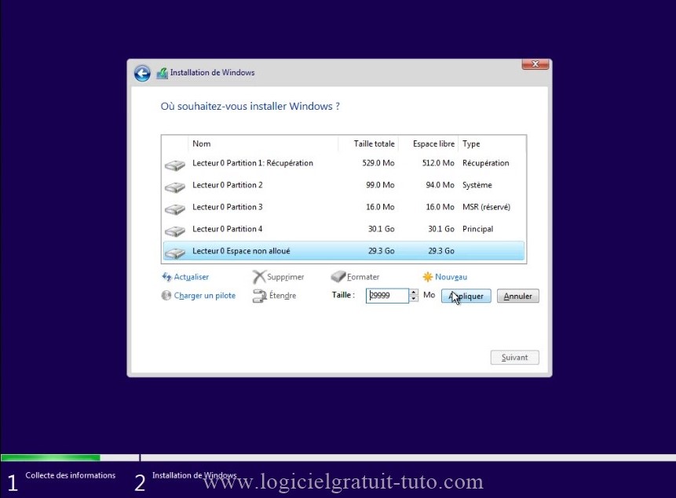This screenshot has width=676, height=498.
Task: Close the Installation de Windows dialog
Action: point(535,64)
